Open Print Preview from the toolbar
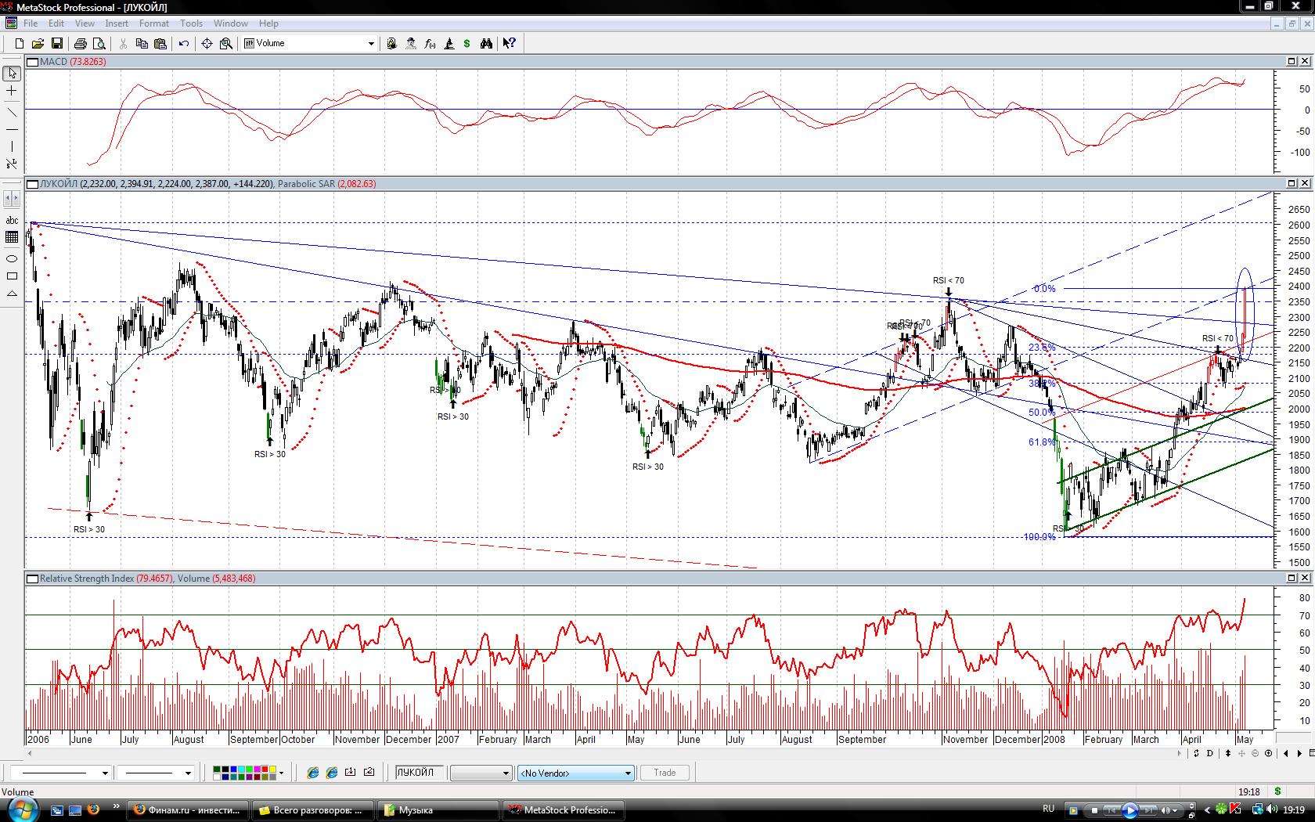This screenshot has width=1315, height=822. (99, 44)
